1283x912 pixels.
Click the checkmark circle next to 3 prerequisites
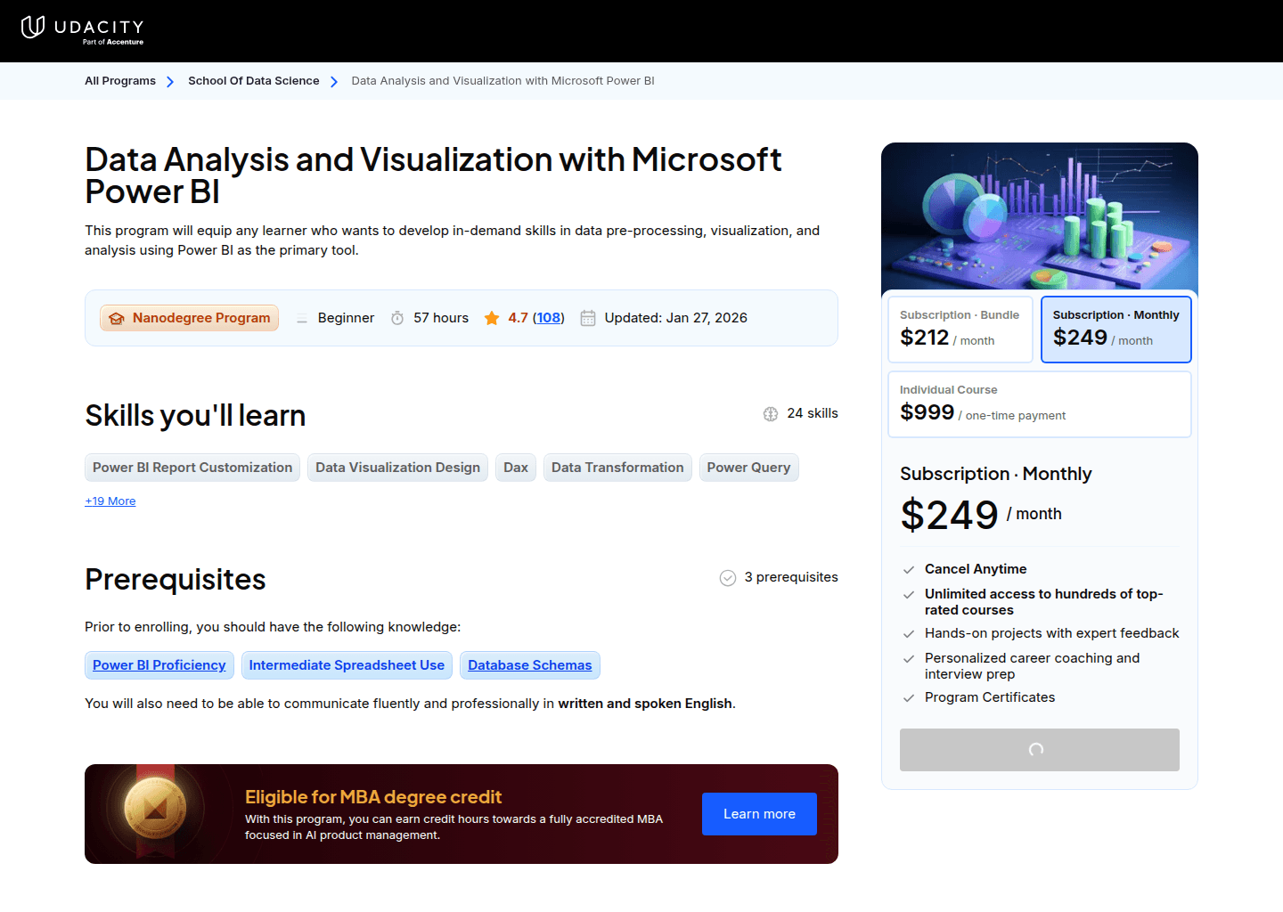pyautogui.click(x=728, y=578)
